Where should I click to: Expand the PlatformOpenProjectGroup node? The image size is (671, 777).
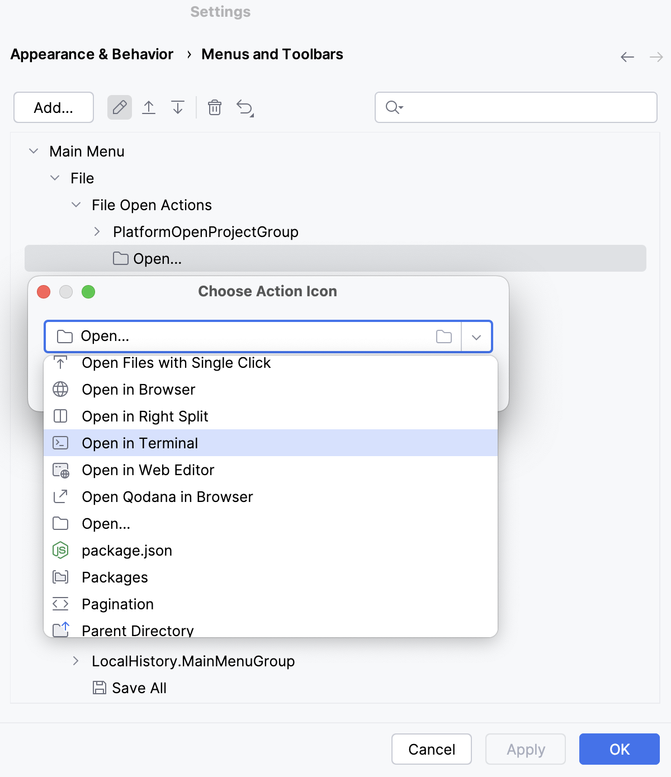coord(96,231)
